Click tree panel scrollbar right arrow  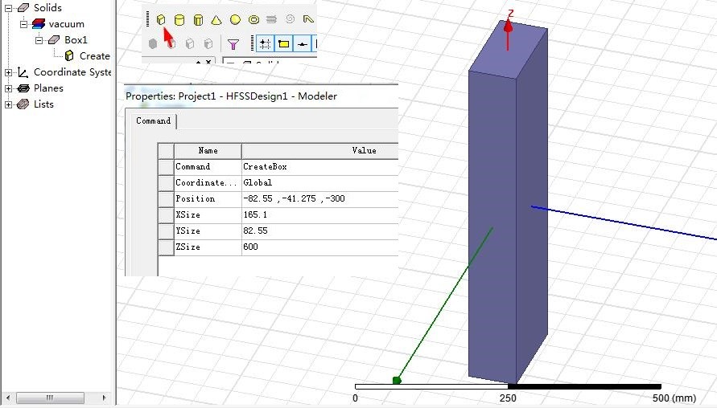[x=104, y=398]
